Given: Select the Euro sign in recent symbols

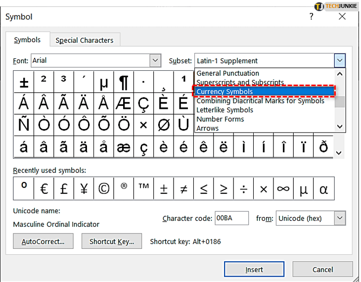Looking at the screenshot, I should point(44,188).
